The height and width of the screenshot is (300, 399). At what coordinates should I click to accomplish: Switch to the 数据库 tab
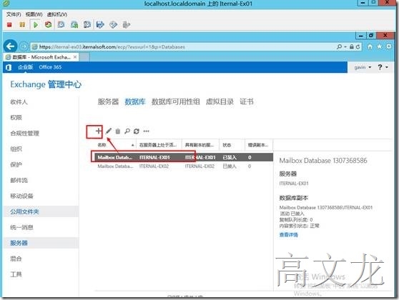coord(135,101)
